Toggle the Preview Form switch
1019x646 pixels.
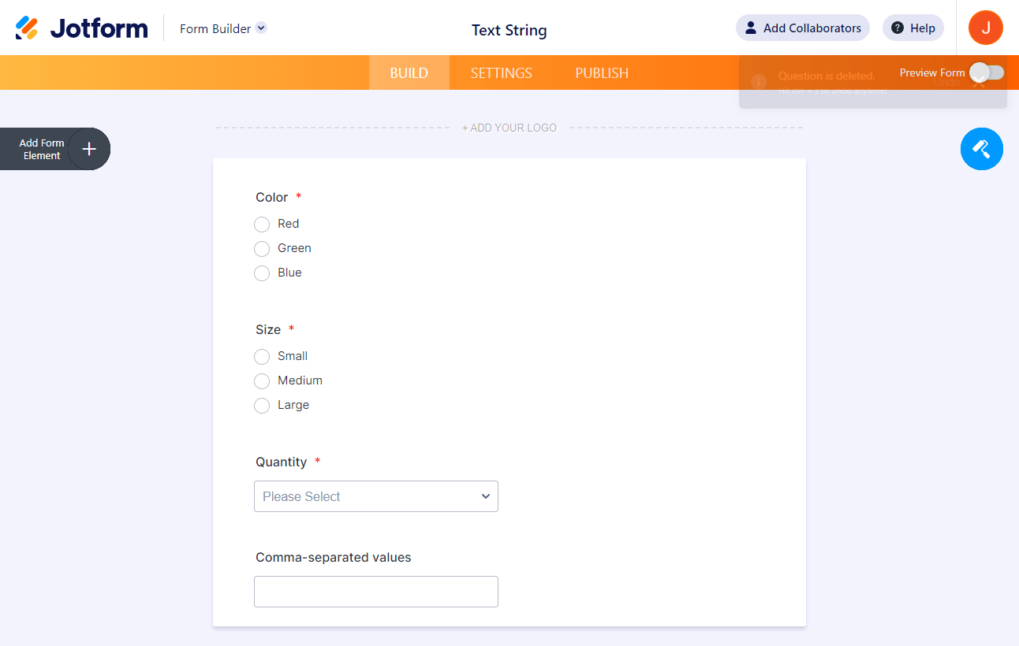click(x=986, y=72)
